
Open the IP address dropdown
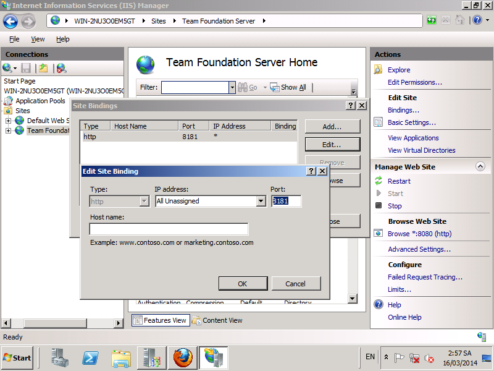261,201
